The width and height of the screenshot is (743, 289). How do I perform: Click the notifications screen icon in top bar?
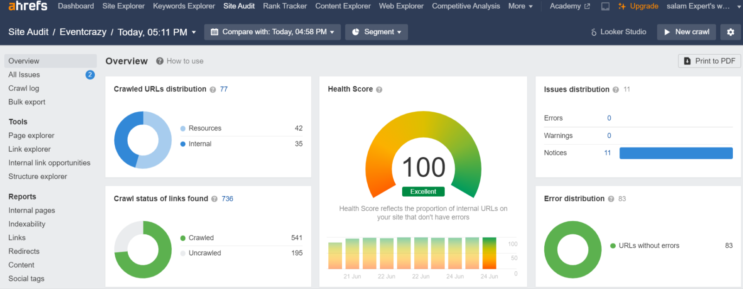606,6
